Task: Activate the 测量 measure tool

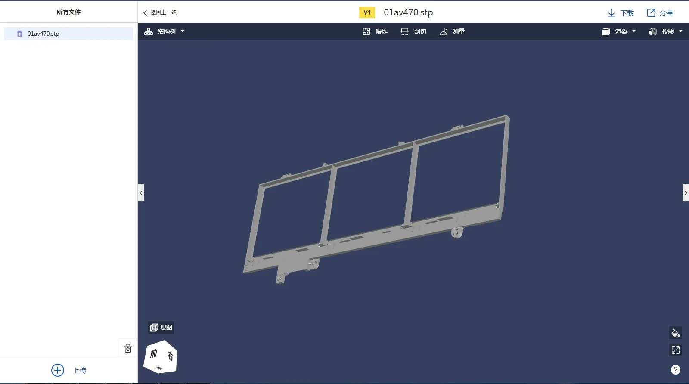Action: [x=452, y=31]
